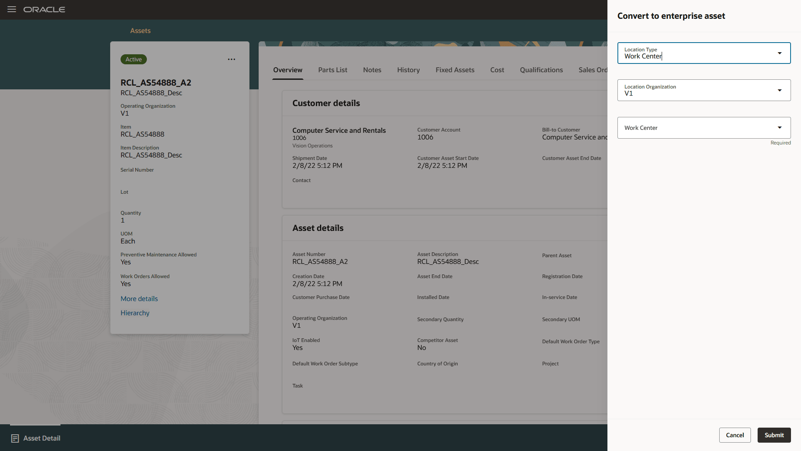The height and width of the screenshot is (451, 801).
Task: Click the Convert to enterprise asset title
Action: click(x=671, y=16)
